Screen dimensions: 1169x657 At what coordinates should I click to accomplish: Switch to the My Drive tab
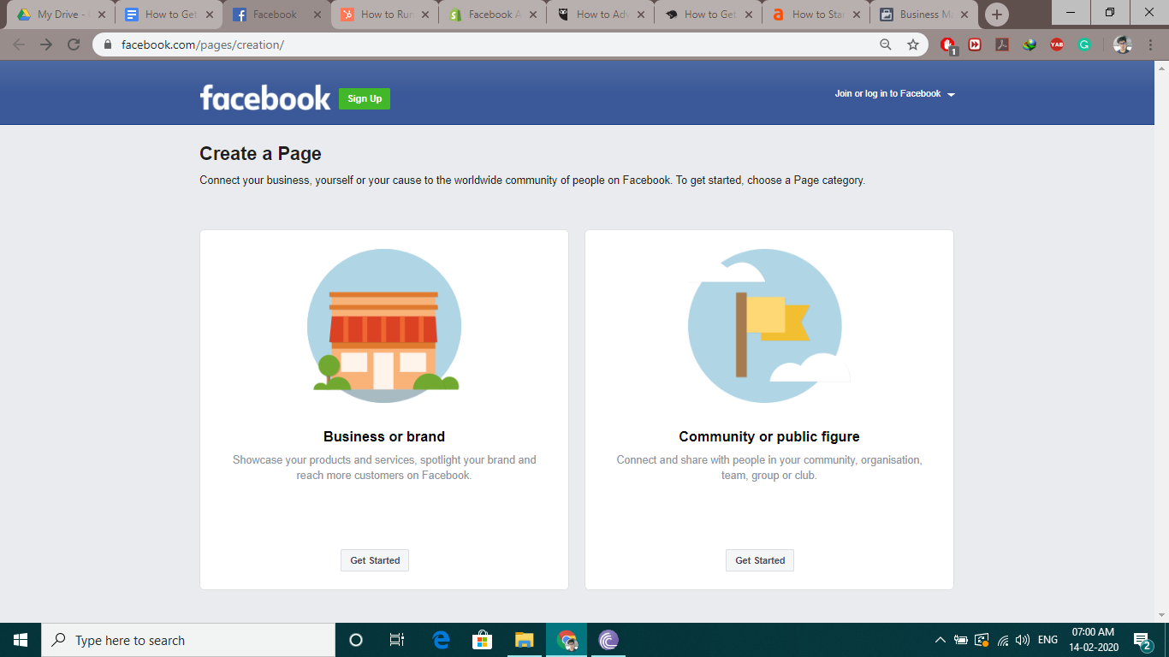tap(62, 15)
